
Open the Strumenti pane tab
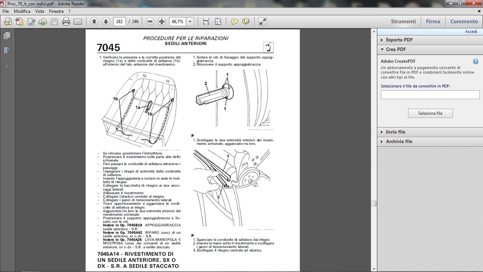point(403,22)
